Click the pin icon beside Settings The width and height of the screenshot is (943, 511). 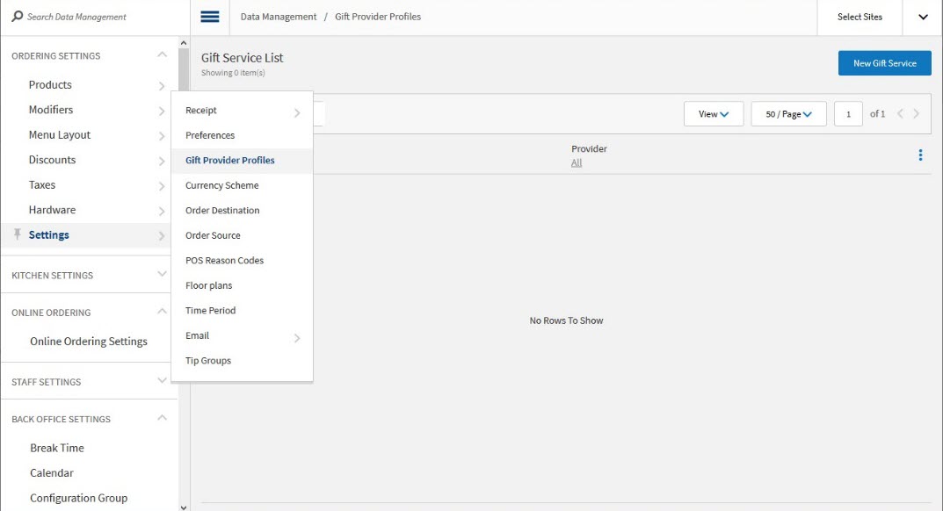coord(18,234)
